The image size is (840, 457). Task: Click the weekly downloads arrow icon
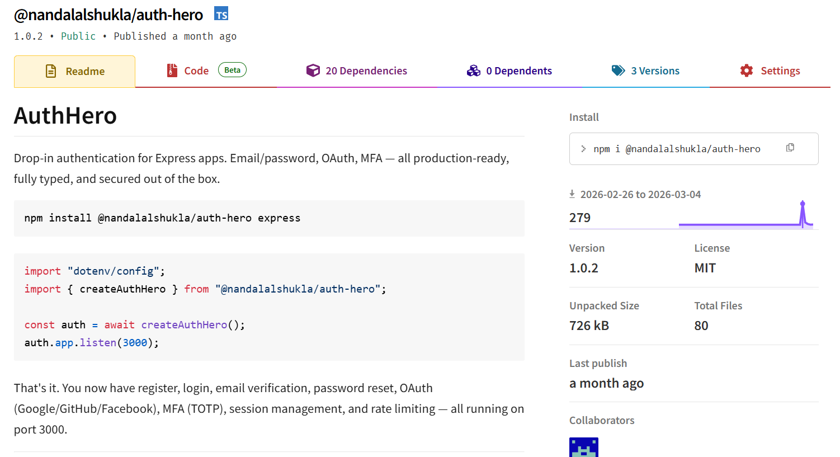[x=572, y=194]
